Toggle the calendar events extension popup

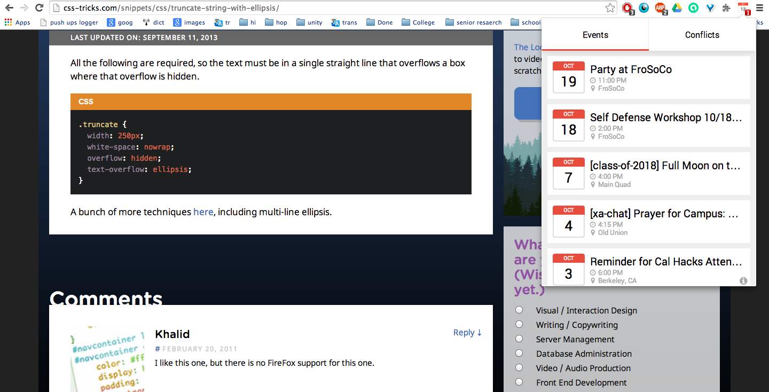[743, 8]
